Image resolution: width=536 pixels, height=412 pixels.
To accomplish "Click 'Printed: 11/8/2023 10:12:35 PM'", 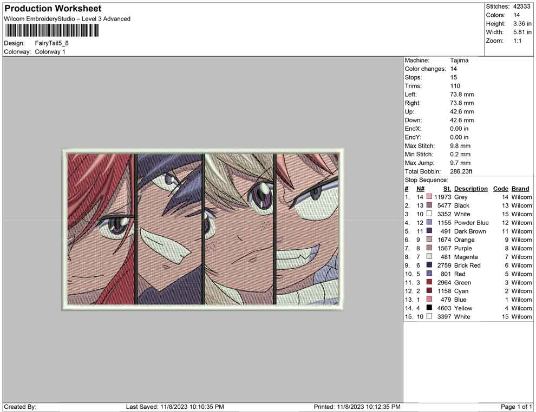I will [357, 407].
